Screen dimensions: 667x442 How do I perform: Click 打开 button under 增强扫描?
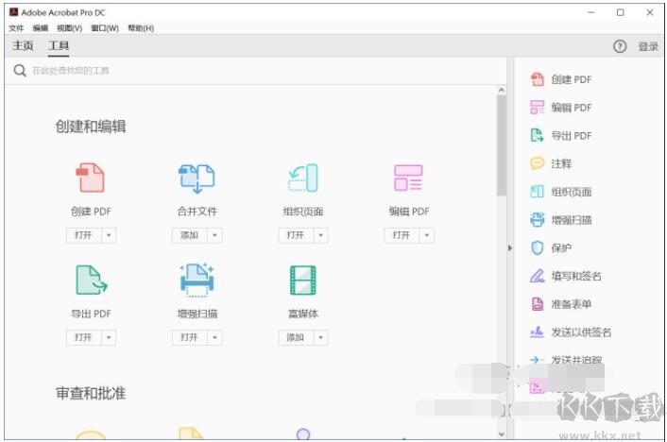pyautogui.click(x=190, y=337)
